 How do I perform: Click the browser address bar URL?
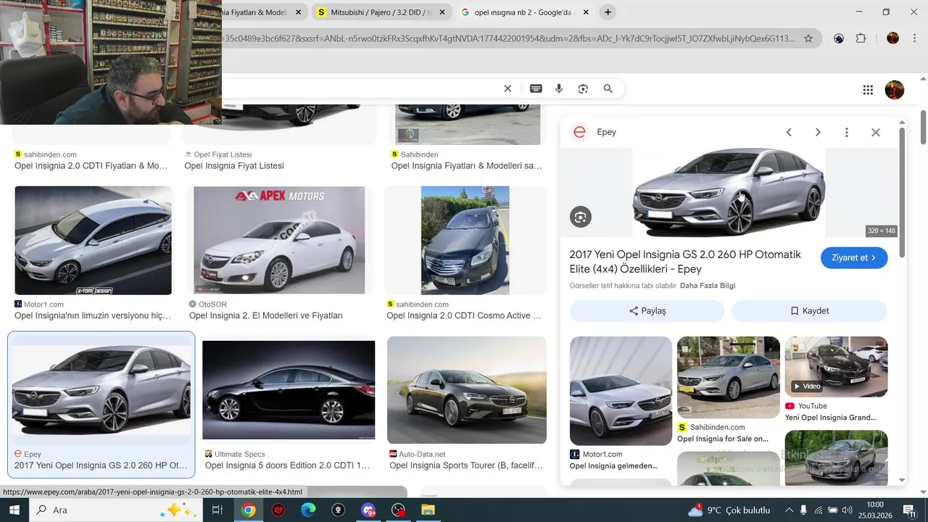click(x=507, y=38)
